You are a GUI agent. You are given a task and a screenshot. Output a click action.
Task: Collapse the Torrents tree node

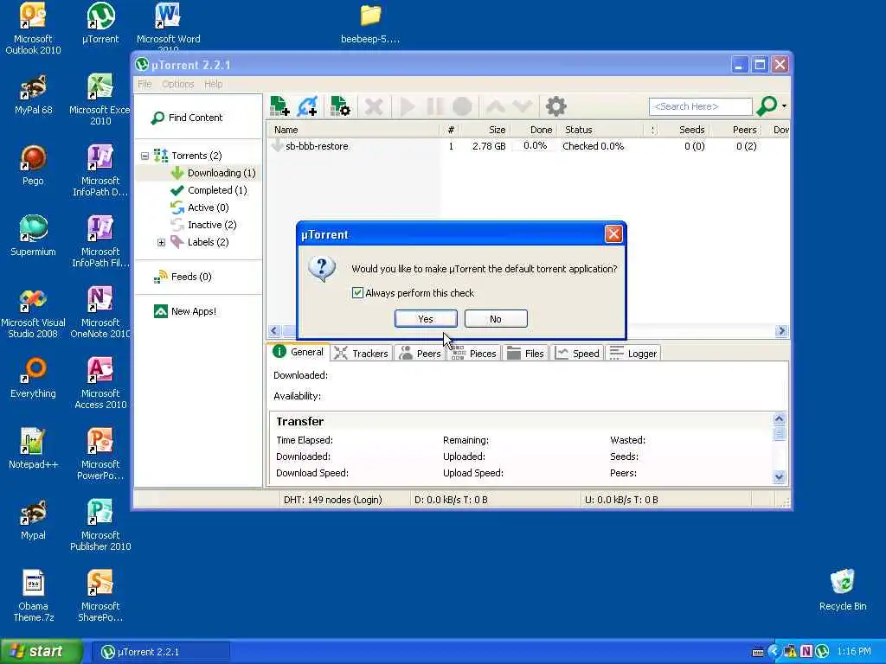[x=144, y=156]
